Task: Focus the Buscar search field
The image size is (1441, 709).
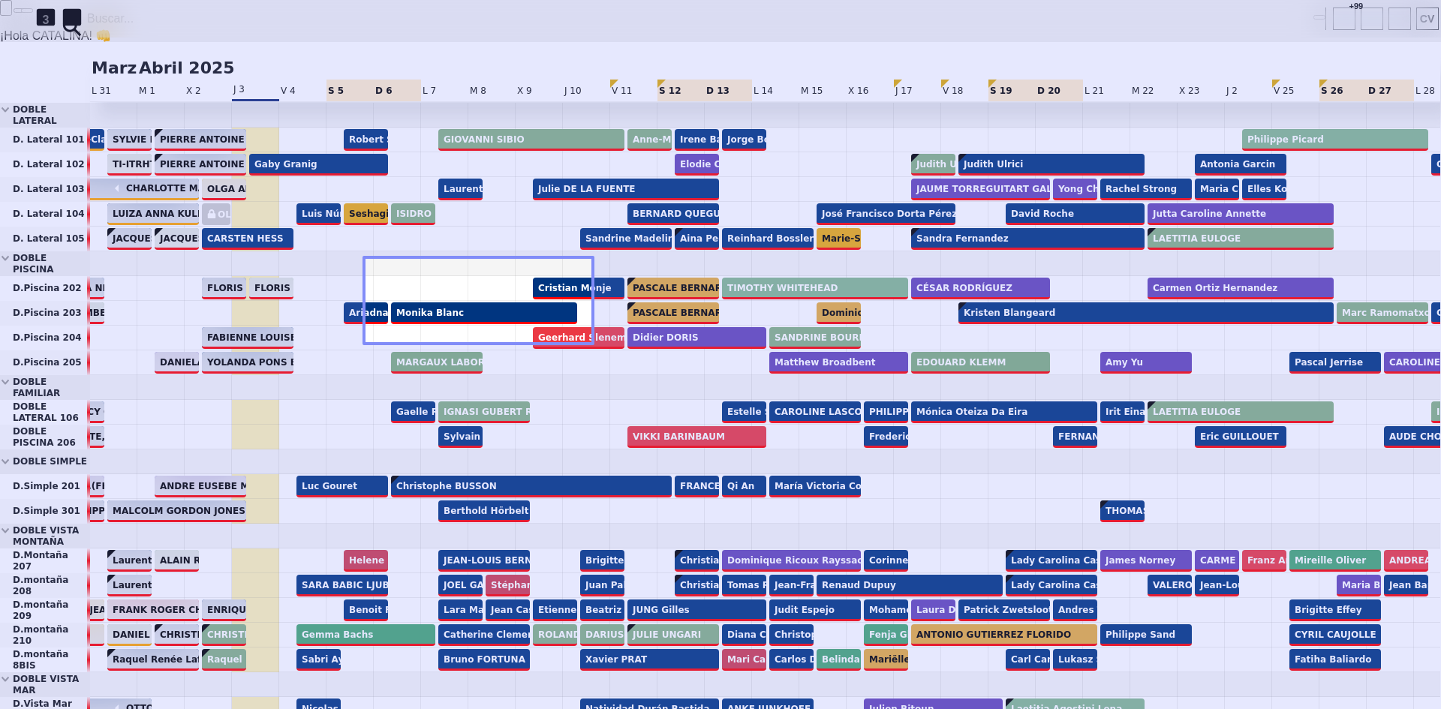Action: pyautogui.click(x=110, y=19)
